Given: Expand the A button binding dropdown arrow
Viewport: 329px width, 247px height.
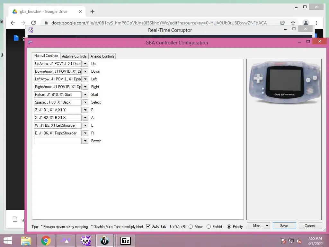Looking at the screenshot, I should click(x=85, y=118).
